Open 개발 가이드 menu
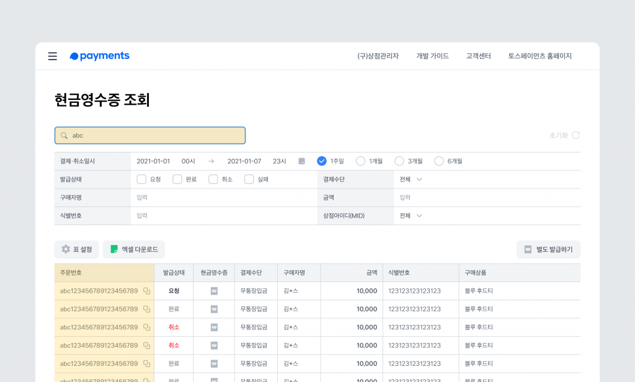This screenshot has width=635, height=382. pyautogui.click(x=432, y=56)
